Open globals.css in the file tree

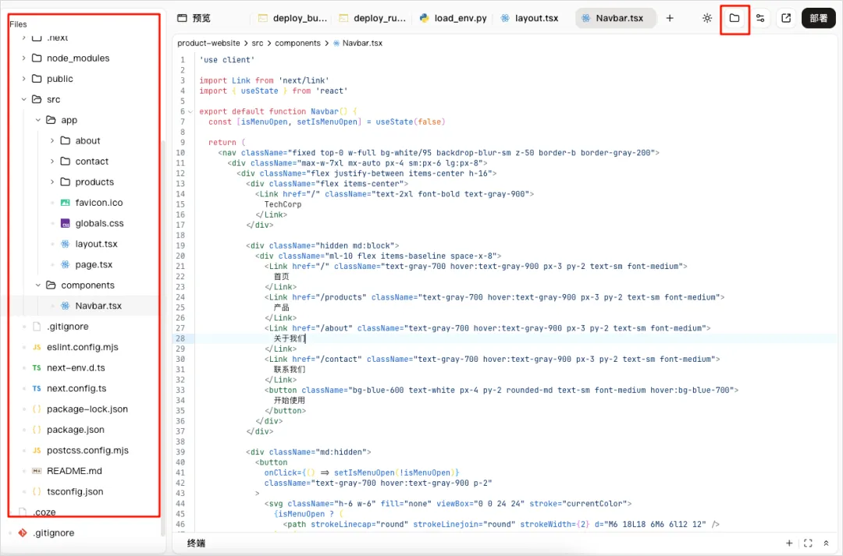(99, 224)
